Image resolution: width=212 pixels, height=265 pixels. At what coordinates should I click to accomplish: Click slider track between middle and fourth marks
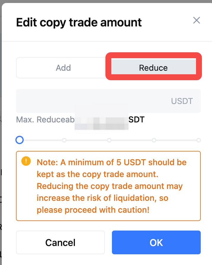131,140
